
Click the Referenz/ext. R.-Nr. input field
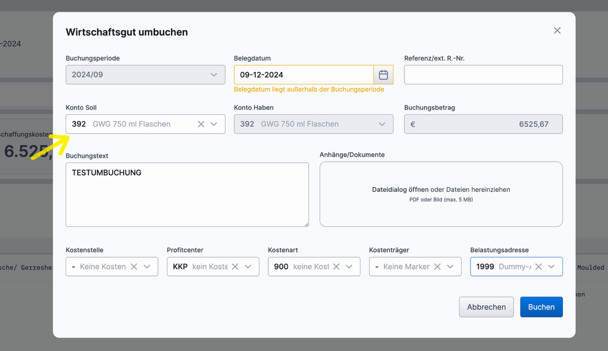click(x=483, y=75)
